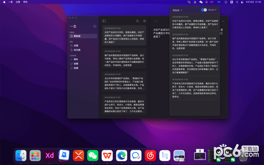Screen dimensions: 264x165
Task: Open the Apple menu
Action: [4, 2]
